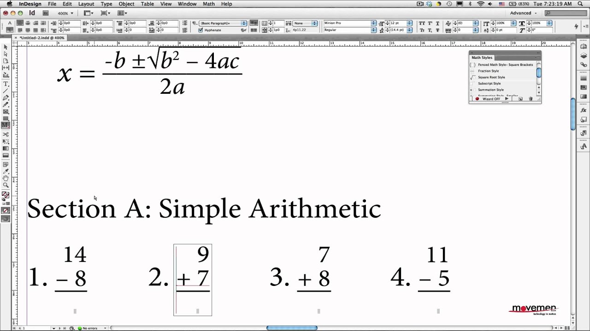
Task: Switch to character formatting controls A
Action: pos(10,23)
